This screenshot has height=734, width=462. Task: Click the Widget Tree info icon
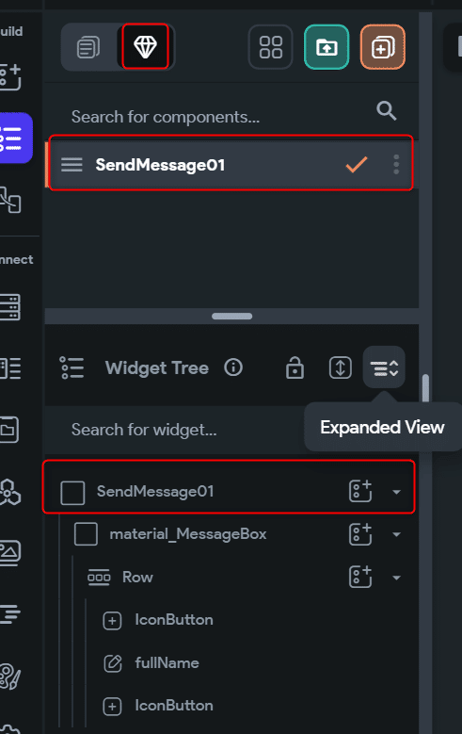233,367
